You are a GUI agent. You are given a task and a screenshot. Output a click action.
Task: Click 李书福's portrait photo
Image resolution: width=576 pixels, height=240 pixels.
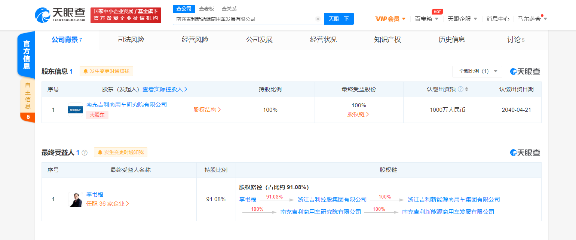[75, 199]
